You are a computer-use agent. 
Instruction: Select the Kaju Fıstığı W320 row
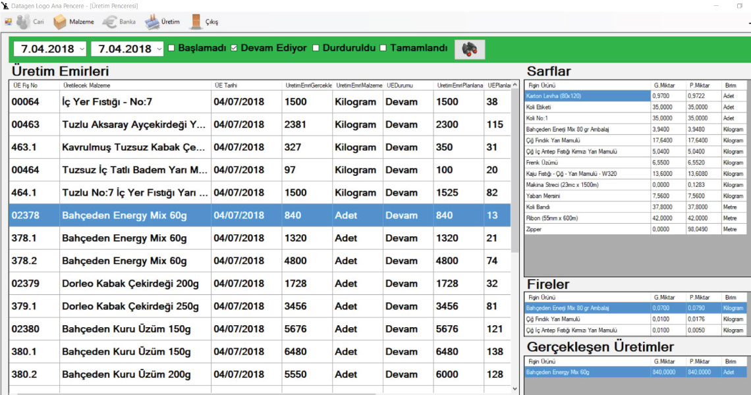[636, 174]
